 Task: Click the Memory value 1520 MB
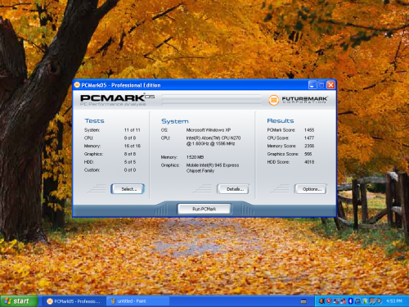click(195, 157)
